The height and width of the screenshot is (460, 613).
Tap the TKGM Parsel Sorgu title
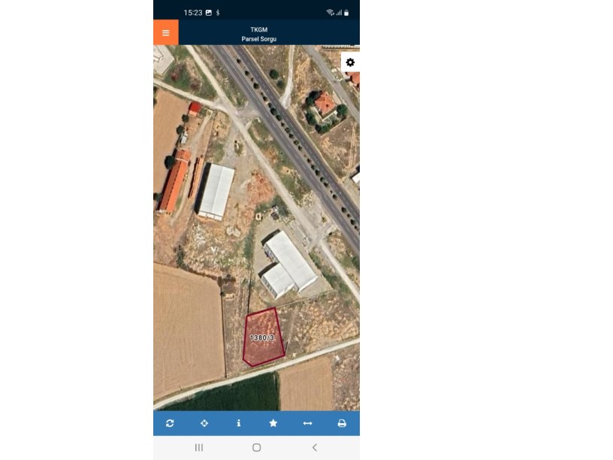259,35
